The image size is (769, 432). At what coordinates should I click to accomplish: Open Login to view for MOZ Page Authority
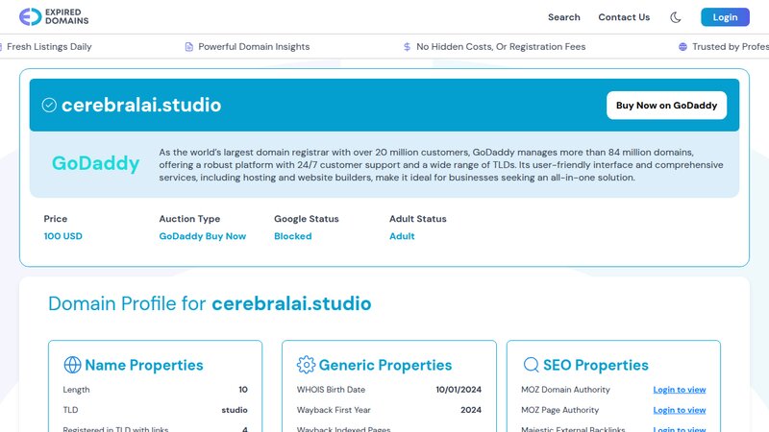(680, 410)
